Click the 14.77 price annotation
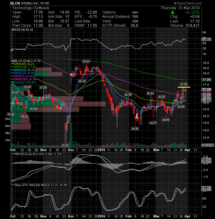Image resolution: width=215 pixels, height=219 pixels. click(153, 123)
